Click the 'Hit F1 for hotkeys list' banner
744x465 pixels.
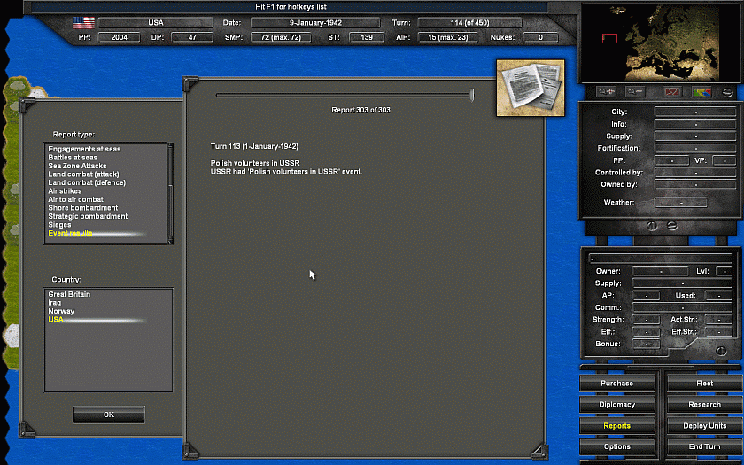tap(291, 7)
